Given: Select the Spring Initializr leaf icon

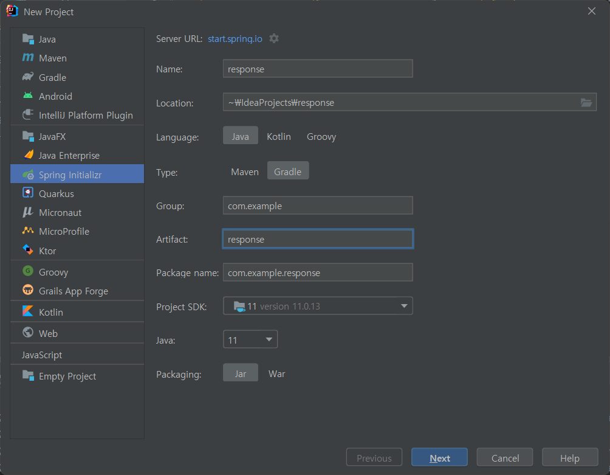Looking at the screenshot, I should click(28, 175).
